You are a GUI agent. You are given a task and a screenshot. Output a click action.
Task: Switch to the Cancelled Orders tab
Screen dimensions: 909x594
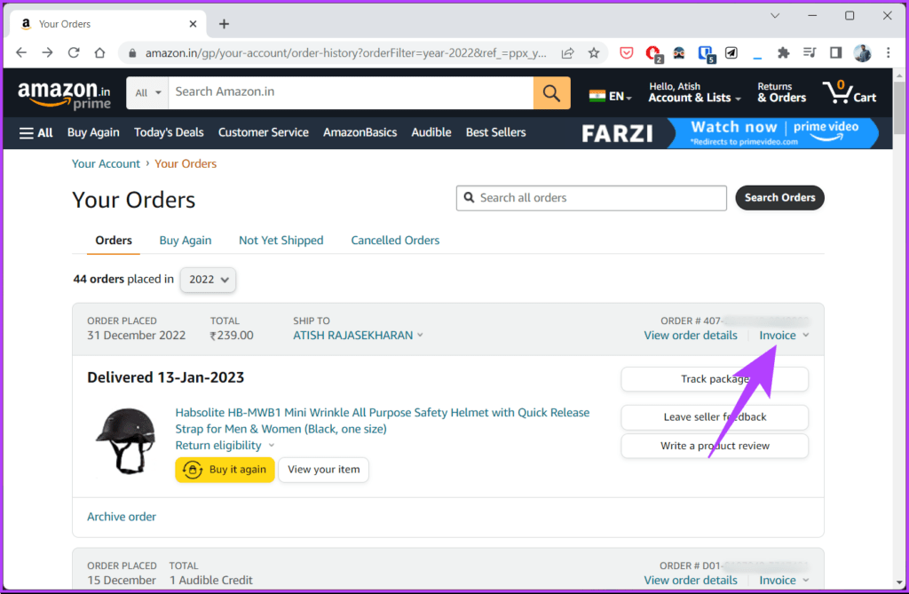pyautogui.click(x=395, y=240)
